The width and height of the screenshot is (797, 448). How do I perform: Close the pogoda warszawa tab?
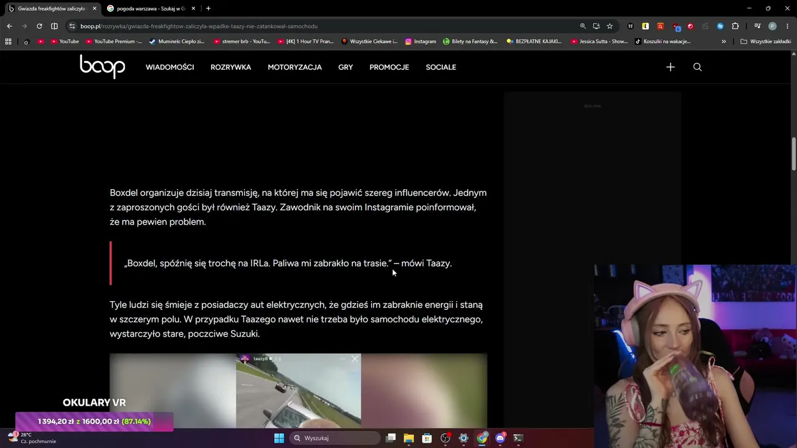193,9
